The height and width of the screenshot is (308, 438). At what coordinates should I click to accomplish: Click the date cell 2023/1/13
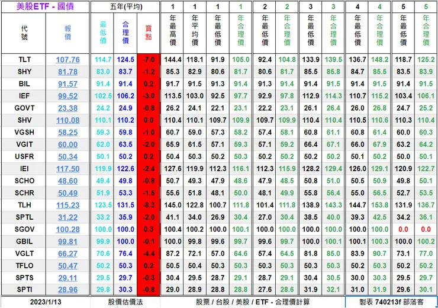pyautogui.click(x=46, y=302)
